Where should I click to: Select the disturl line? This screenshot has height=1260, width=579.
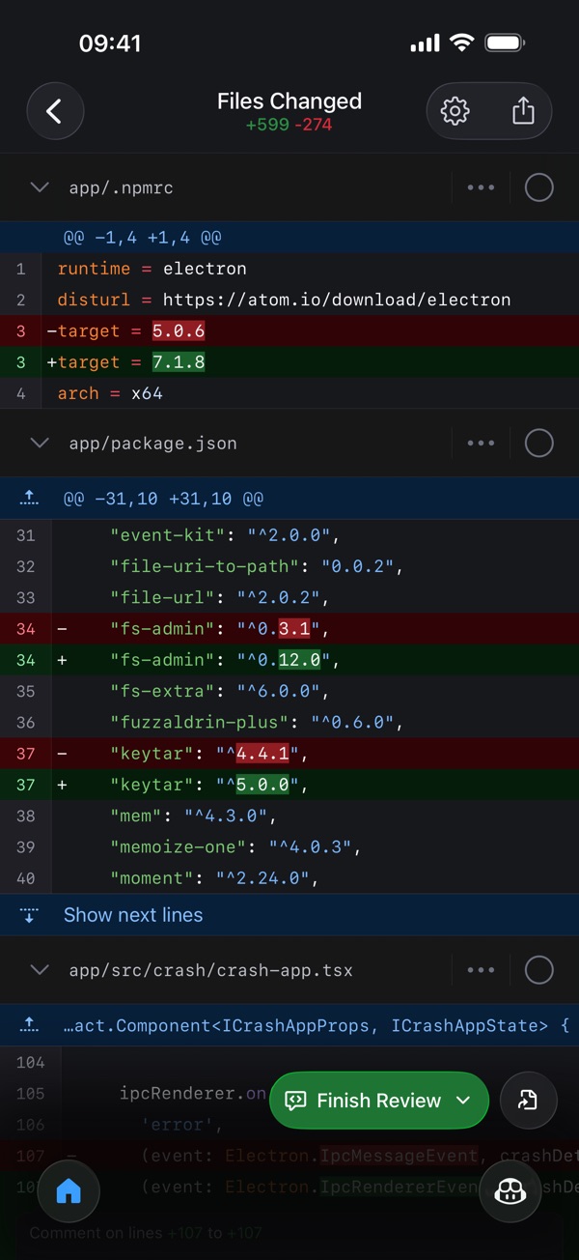[x=289, y=300]
